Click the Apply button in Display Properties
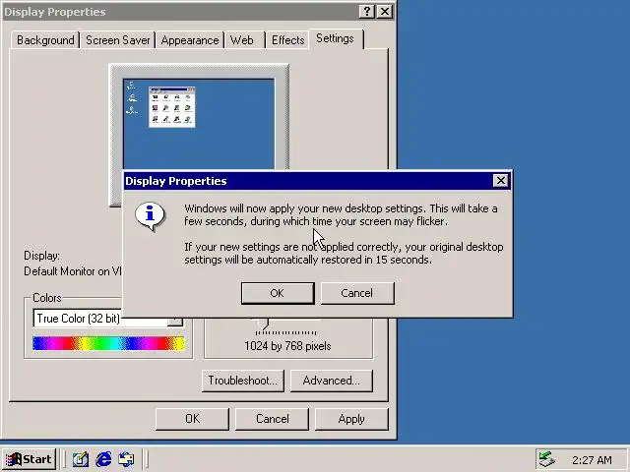The height and width of the screenshot is (472, 630). [351, 419]
